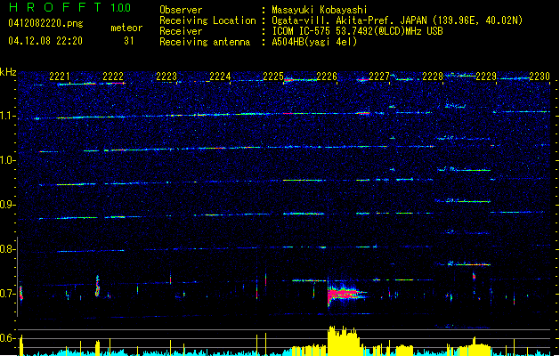The height and width of the screenshot is (356, 560).
Task: Click the 1.1 kHz axis label
Action: click(7, 116)
